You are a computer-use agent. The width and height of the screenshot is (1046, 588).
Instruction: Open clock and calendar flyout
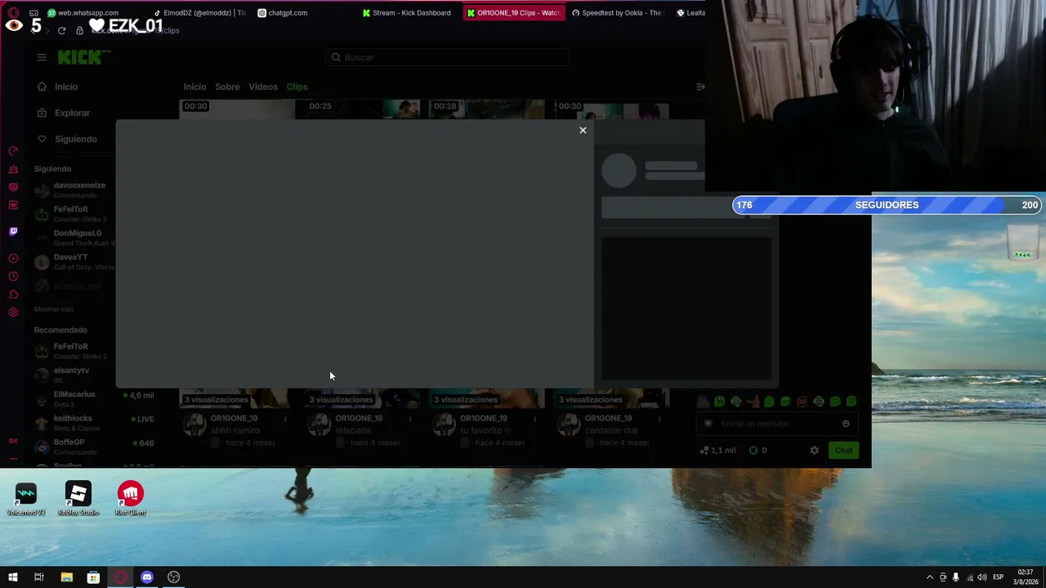(x=1025, y=577)
